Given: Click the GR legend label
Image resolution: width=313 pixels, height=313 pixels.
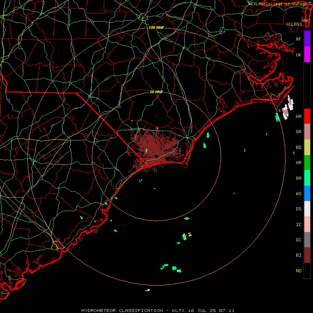Looking at the screenshot, I should [298, 132].
